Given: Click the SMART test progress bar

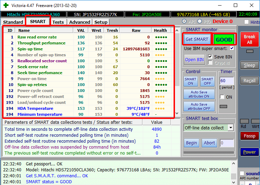Looking at the screenshot, I should tap(209, 152).
